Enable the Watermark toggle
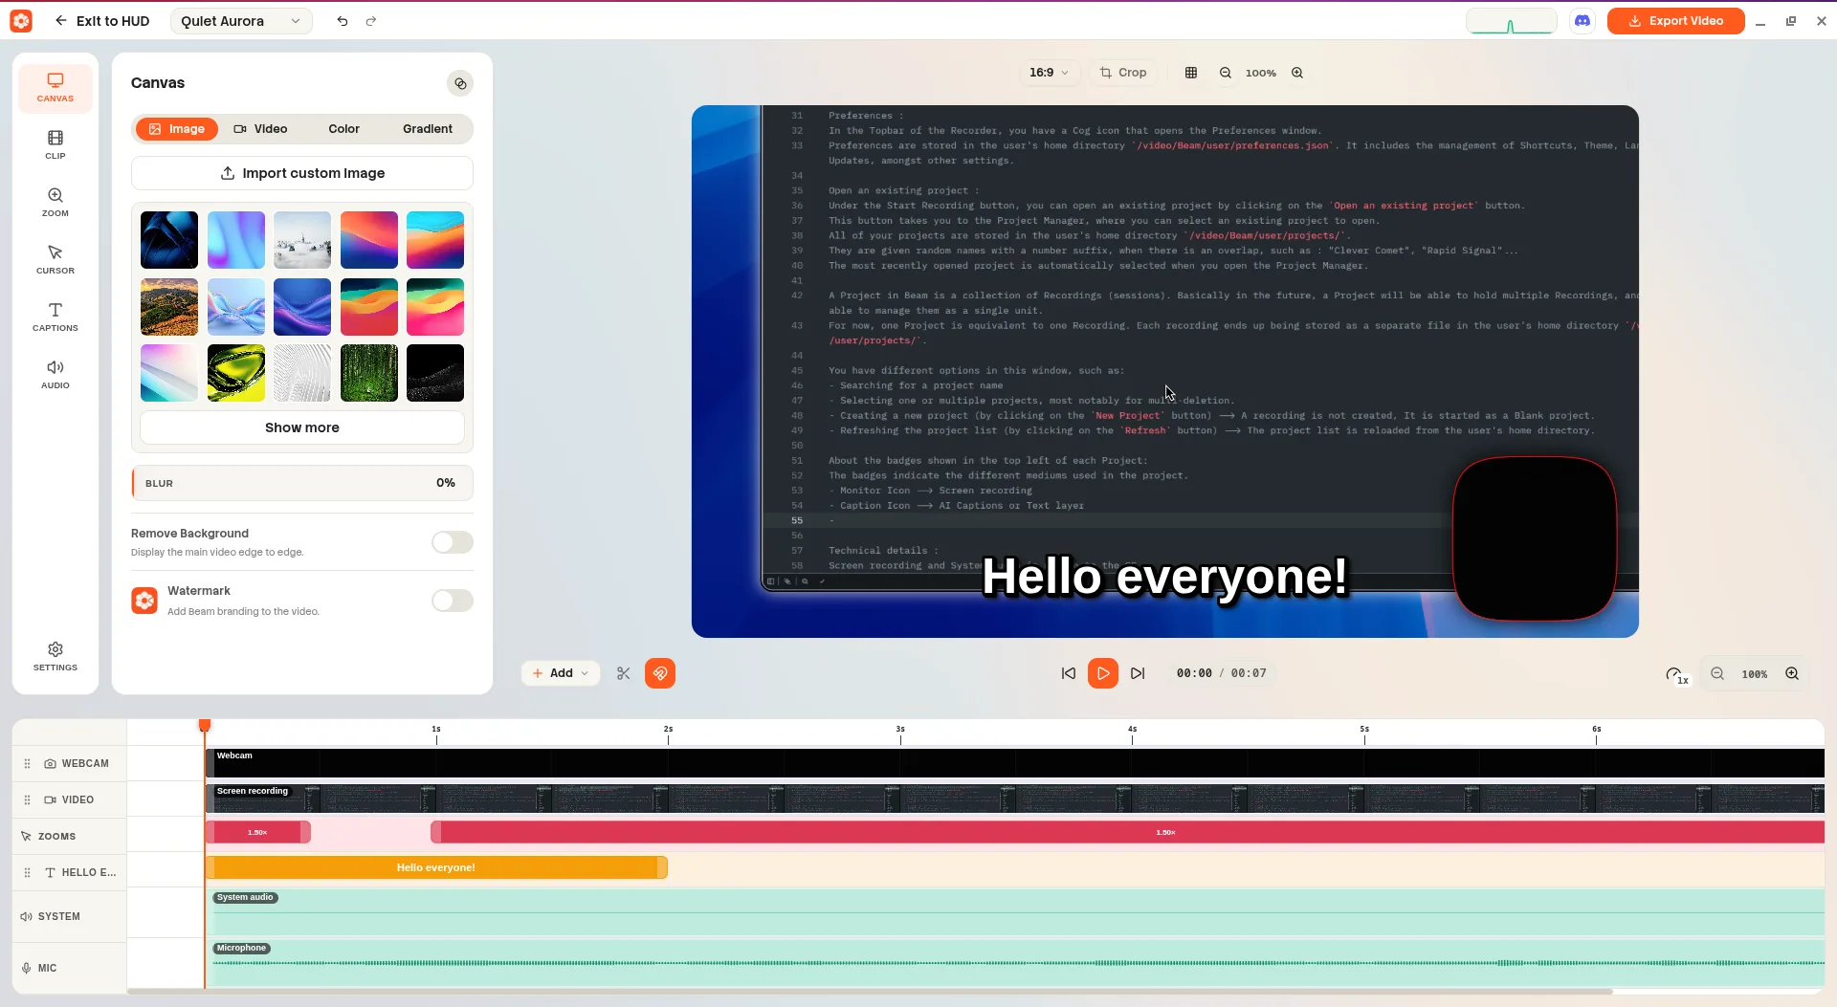Screen dimensions: 1837x1007 [453, 601]
